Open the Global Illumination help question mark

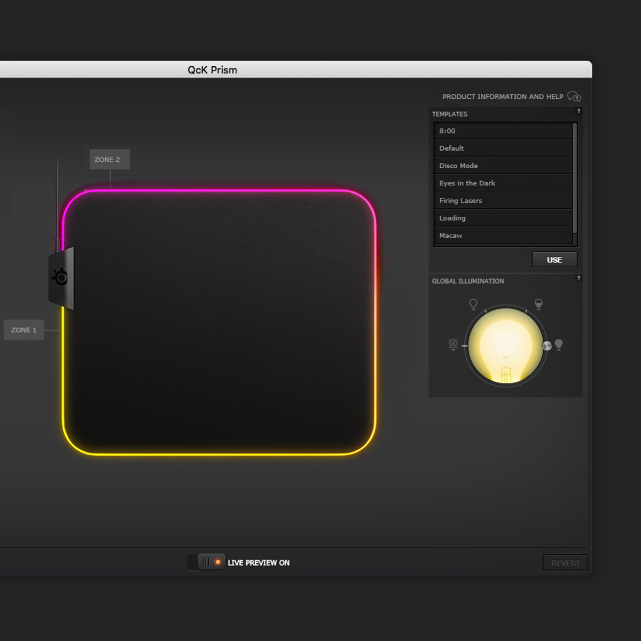[579, 278]
